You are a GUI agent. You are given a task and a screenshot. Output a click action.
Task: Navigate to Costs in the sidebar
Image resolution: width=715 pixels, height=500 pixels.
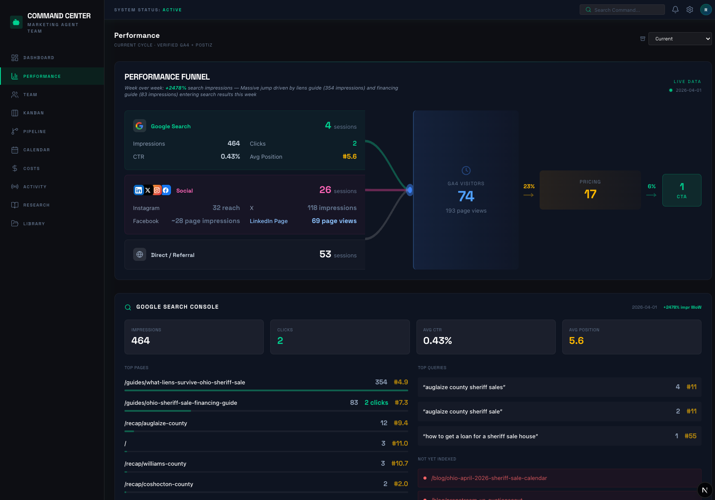[31, 169]
